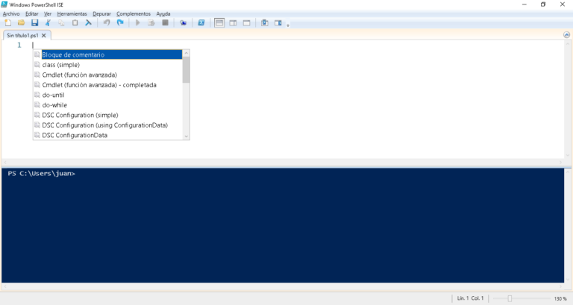Image resolution: width=573 pixels, height=305 pixels.
Task: Choose the 'Bloque de comentario' snippet
Action: (x=73, y=54)
